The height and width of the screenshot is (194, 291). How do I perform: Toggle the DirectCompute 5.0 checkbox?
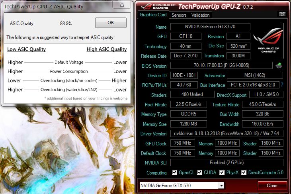pyautogui.click(x=244, y=172)
